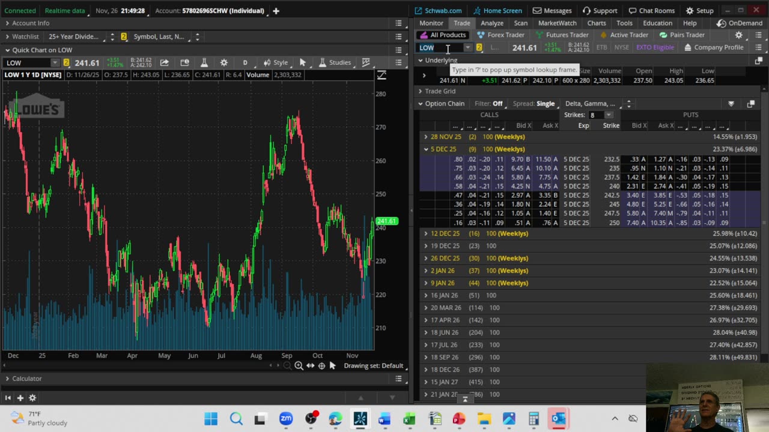Image resolution: width=769 pixels, height=432 pixels.
Task: Expand the Calculator gadget
Action: click(x=7, y=379)
